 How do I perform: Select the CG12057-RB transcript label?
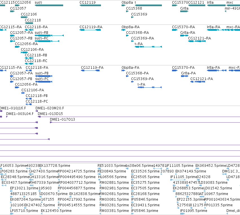21,38
